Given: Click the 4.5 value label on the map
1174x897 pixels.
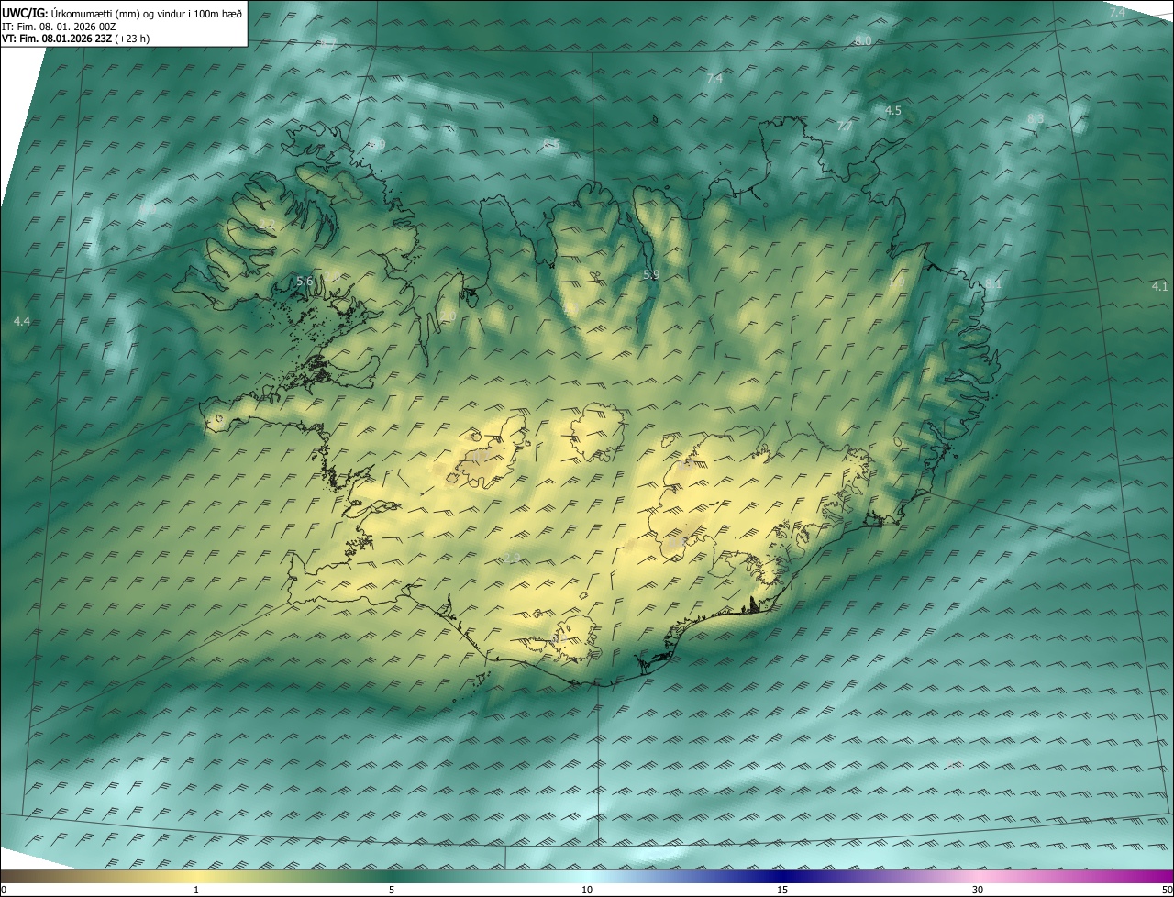Looking at the screenshot, I should click(892, 111).
